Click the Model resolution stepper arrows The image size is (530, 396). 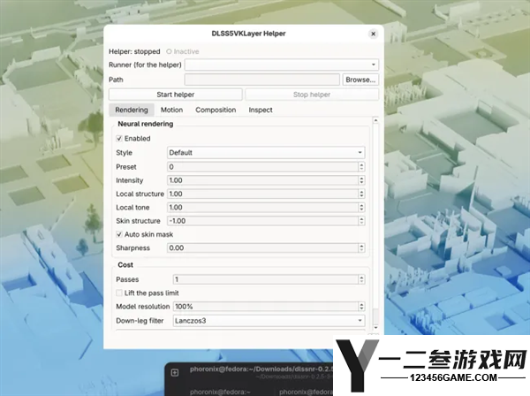pyautogui.click(x=361, y=307)
